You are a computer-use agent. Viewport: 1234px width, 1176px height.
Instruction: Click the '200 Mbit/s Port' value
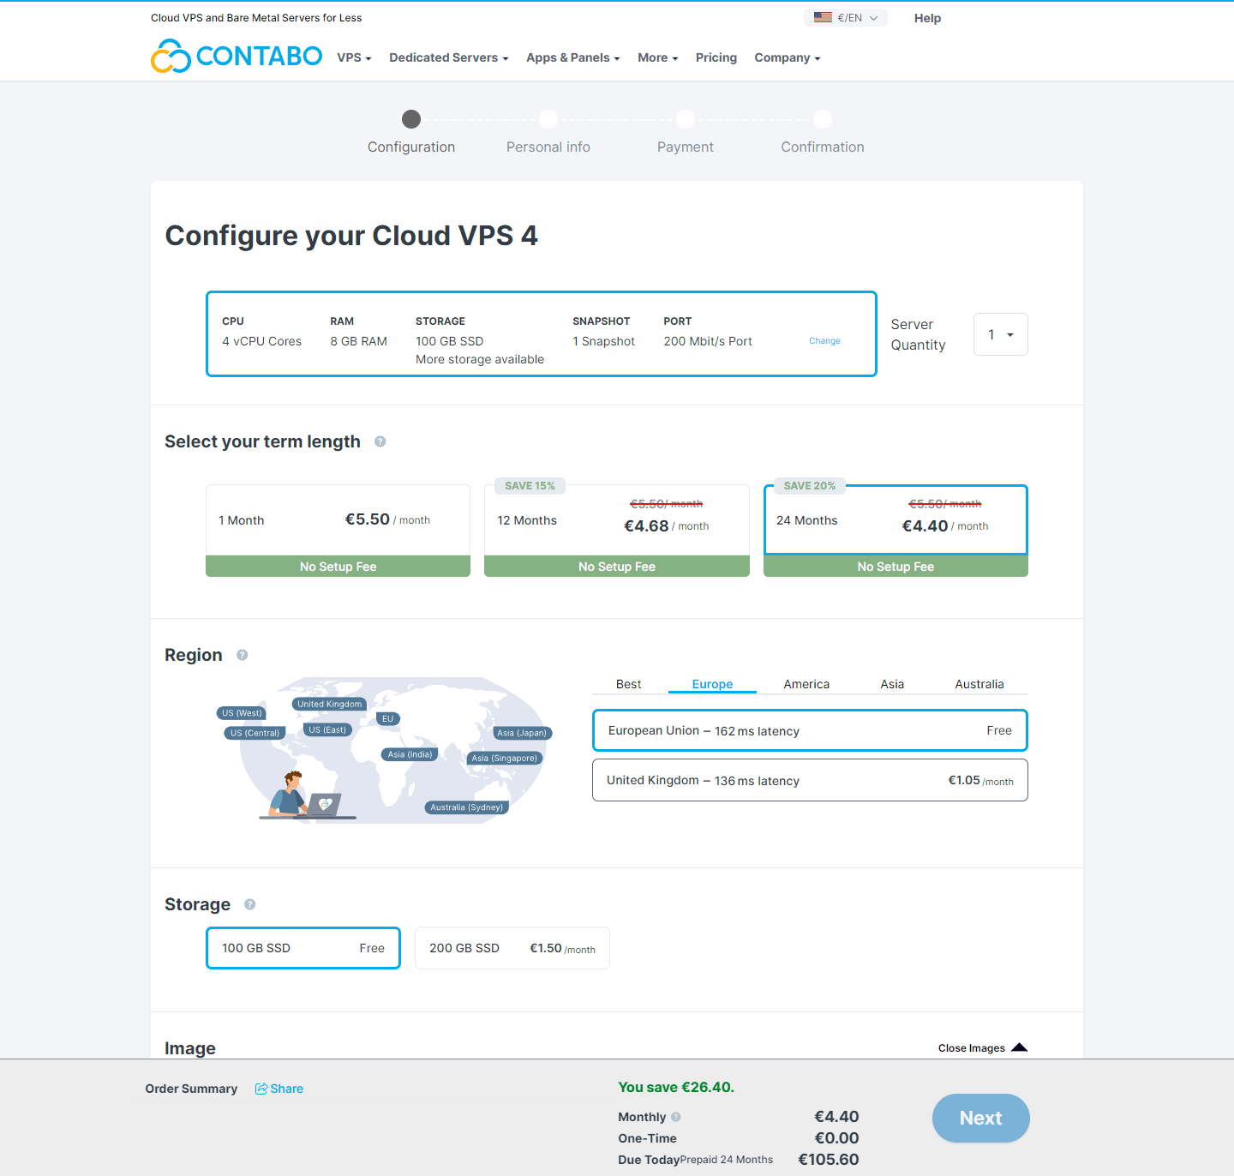(708, 341)
